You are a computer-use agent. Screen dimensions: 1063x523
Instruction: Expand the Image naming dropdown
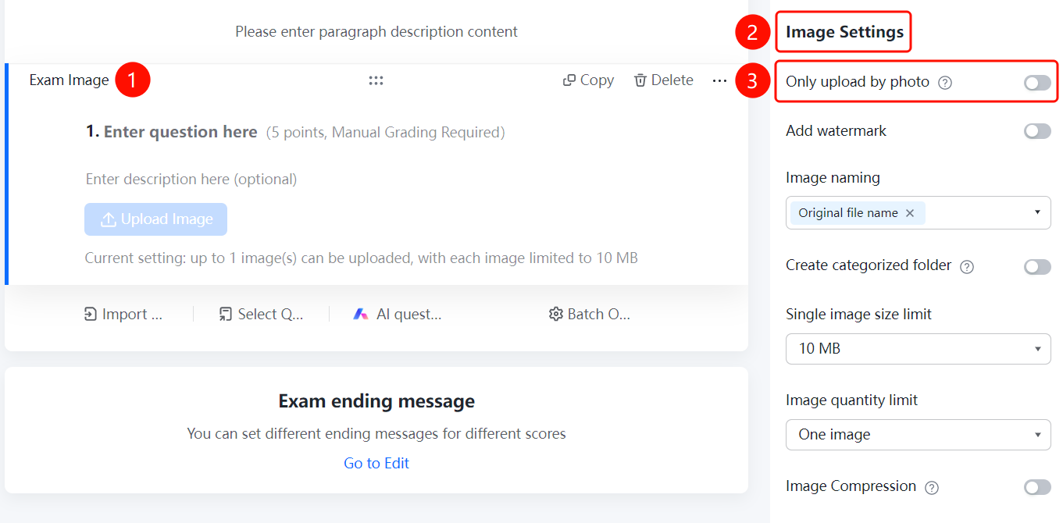point(918,212)
